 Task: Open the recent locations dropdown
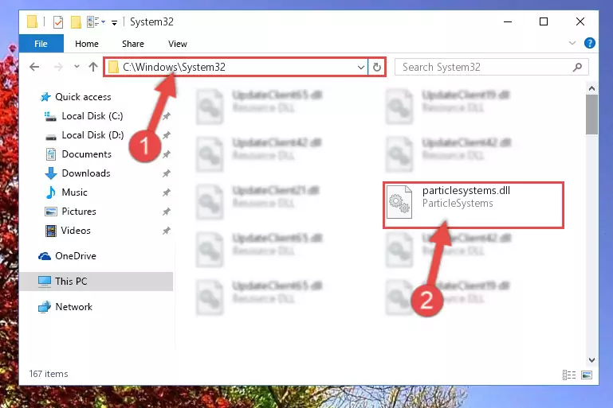[77, 67]
